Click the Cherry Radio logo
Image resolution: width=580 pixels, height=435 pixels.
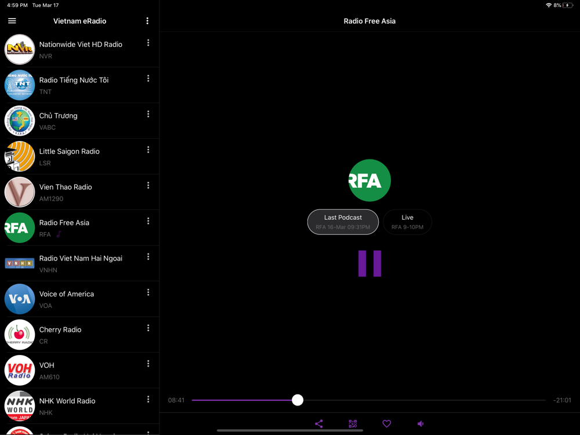coord(20,335)
